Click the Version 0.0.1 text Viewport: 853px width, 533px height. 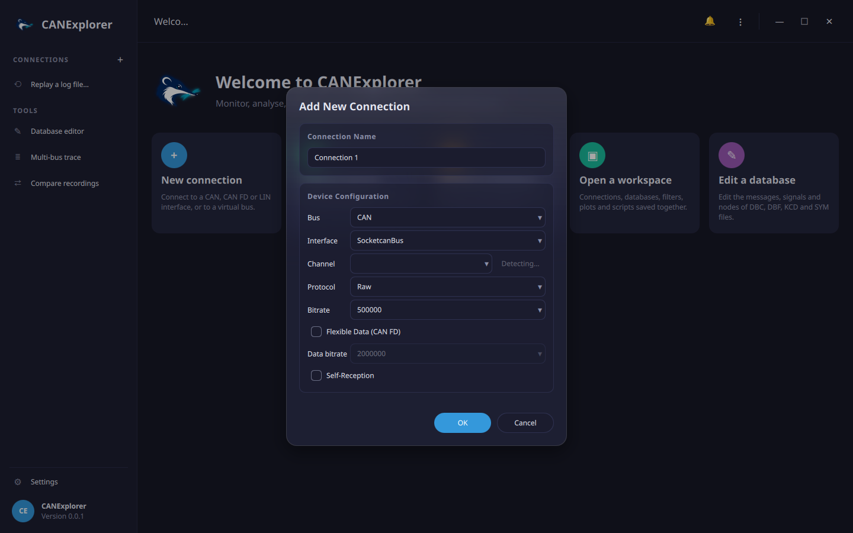[x=63, y=516]
